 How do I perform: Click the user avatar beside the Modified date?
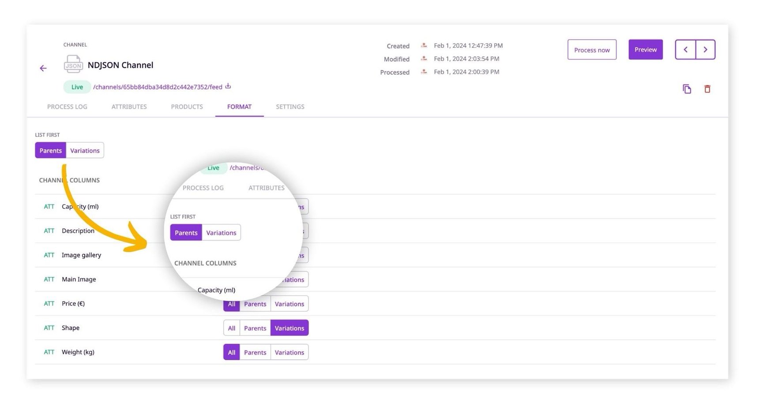423,58
